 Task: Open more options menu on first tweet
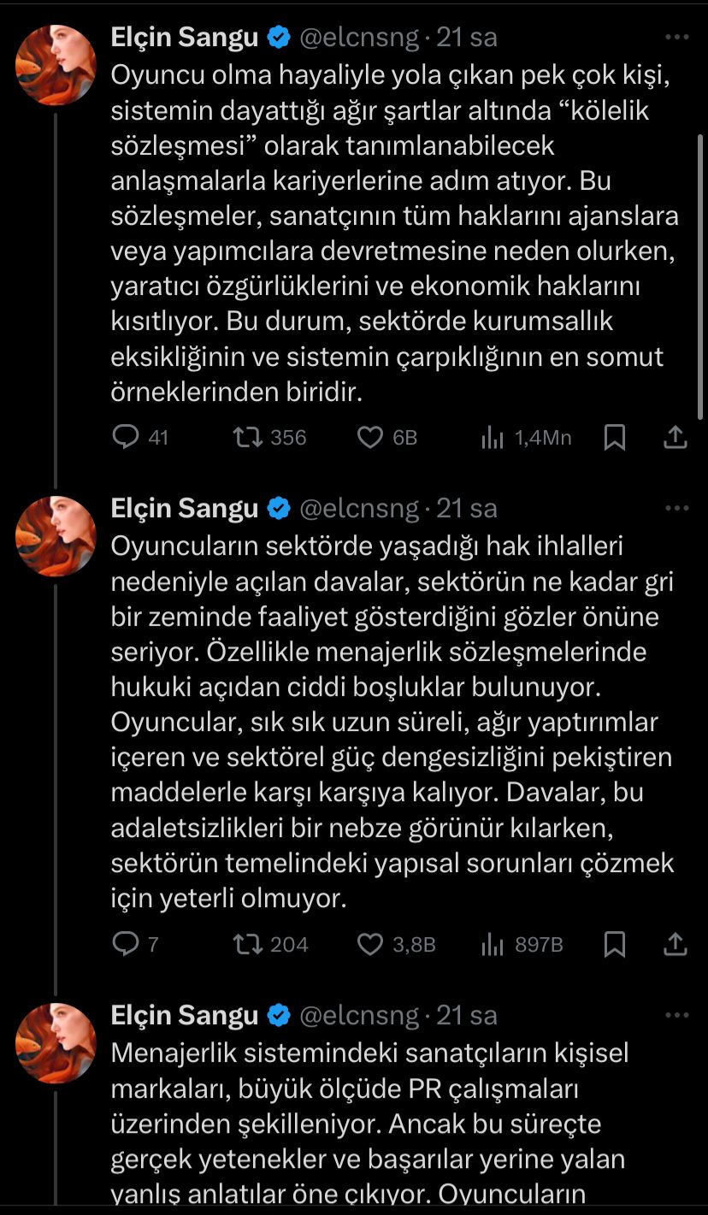(676, 38)
